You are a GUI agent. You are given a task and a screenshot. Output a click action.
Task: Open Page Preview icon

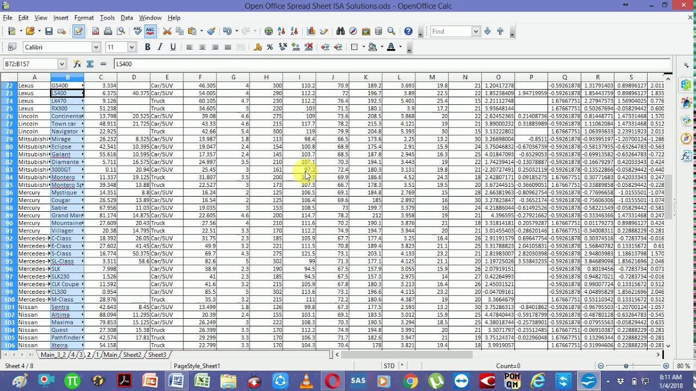click(x=120, y=31)
